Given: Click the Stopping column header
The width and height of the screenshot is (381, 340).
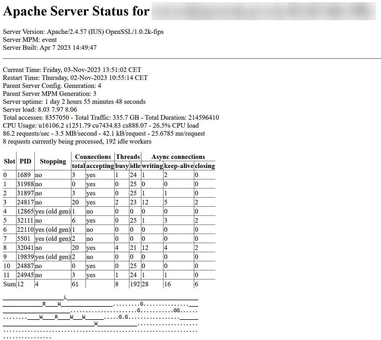Looking at the screenshot, I should (x=53, y=161).
